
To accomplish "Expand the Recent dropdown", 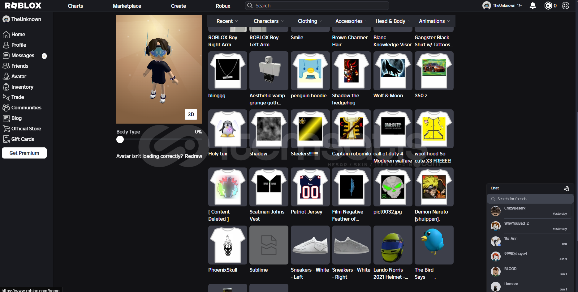I will 227,21.
